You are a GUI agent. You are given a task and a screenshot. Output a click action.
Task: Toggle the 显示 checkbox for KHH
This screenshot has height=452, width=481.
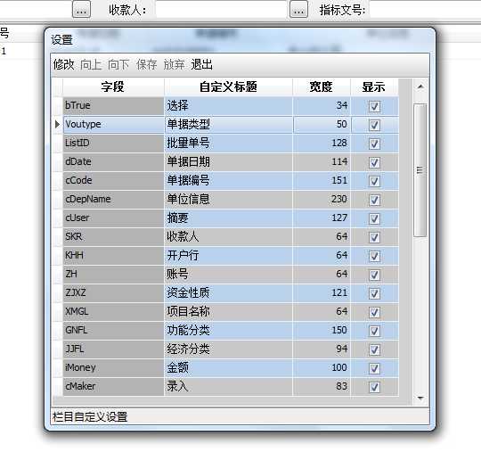point(374,256)
